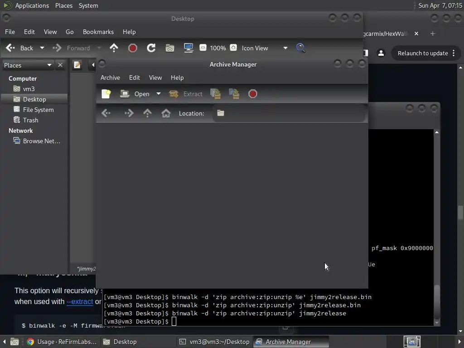Expand the Back history dropdown arrow

[42, 48]
